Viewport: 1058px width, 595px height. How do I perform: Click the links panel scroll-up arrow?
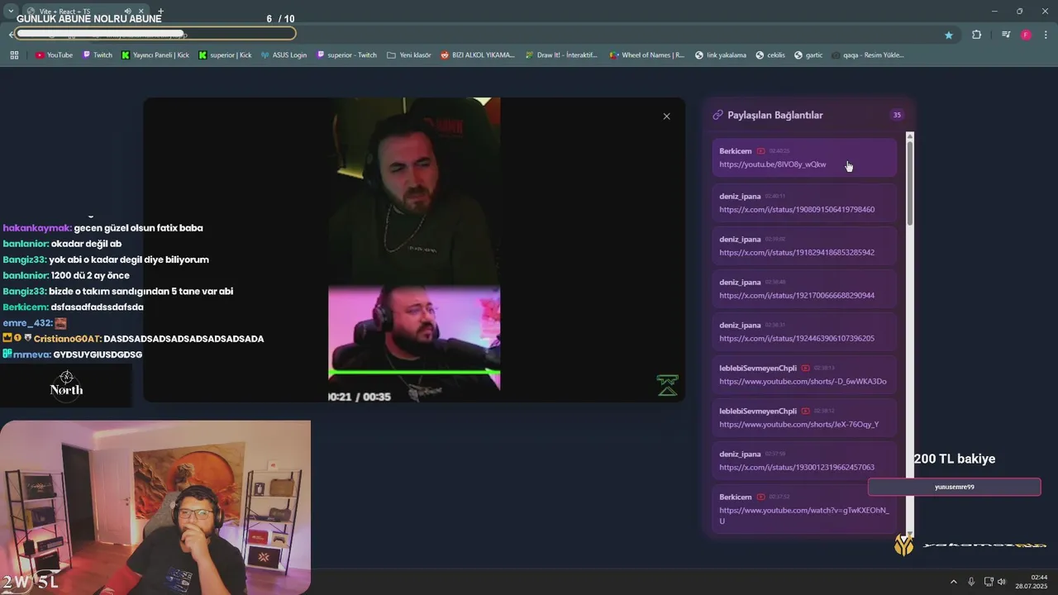(x=910, y=136)
